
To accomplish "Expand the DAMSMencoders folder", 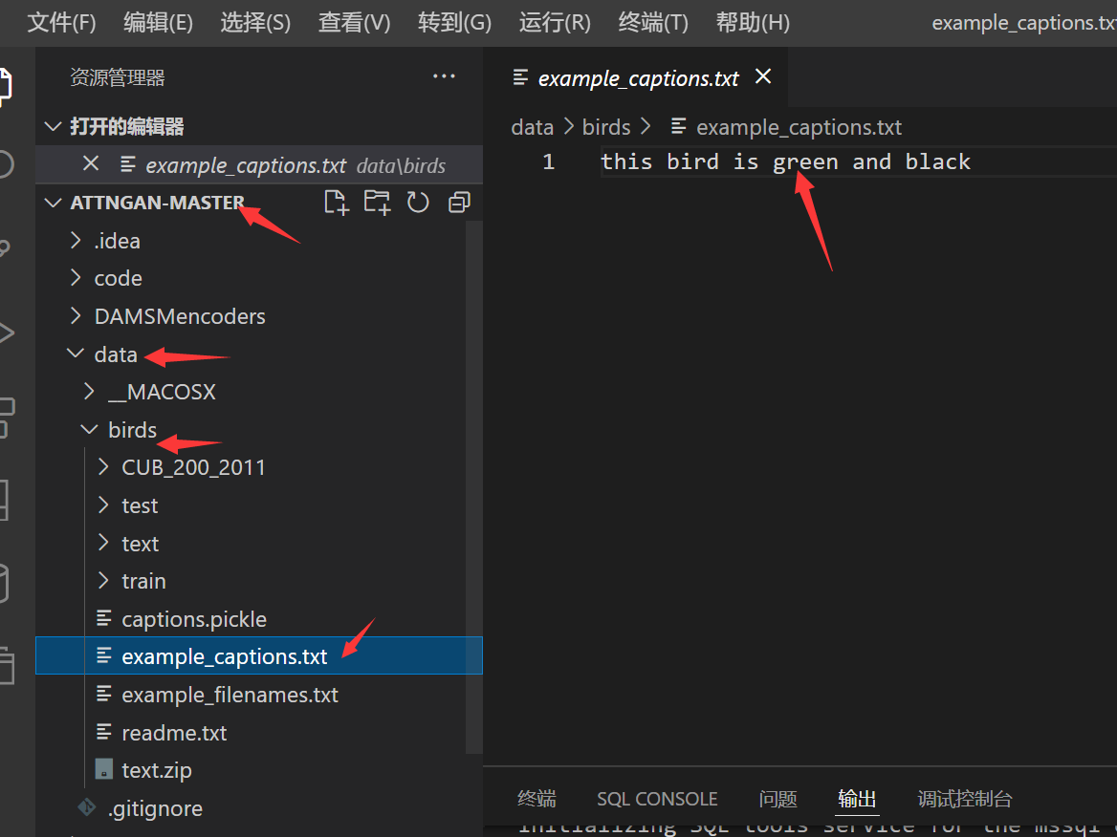I will (x=76, y=315).
